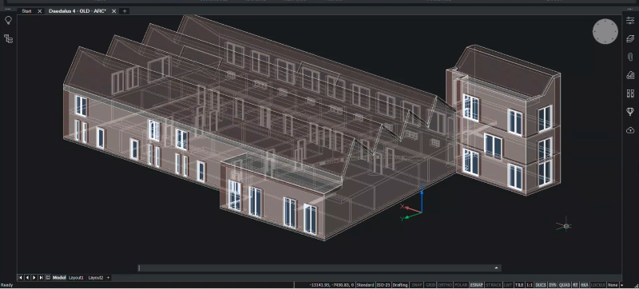Open the Library grid panel icon

tap(630, 93)
